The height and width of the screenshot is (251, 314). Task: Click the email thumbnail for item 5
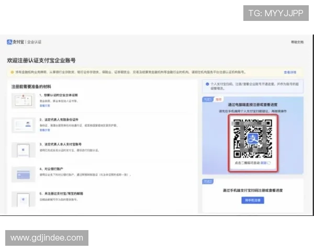pyautogui.click(x=24, y=199)
